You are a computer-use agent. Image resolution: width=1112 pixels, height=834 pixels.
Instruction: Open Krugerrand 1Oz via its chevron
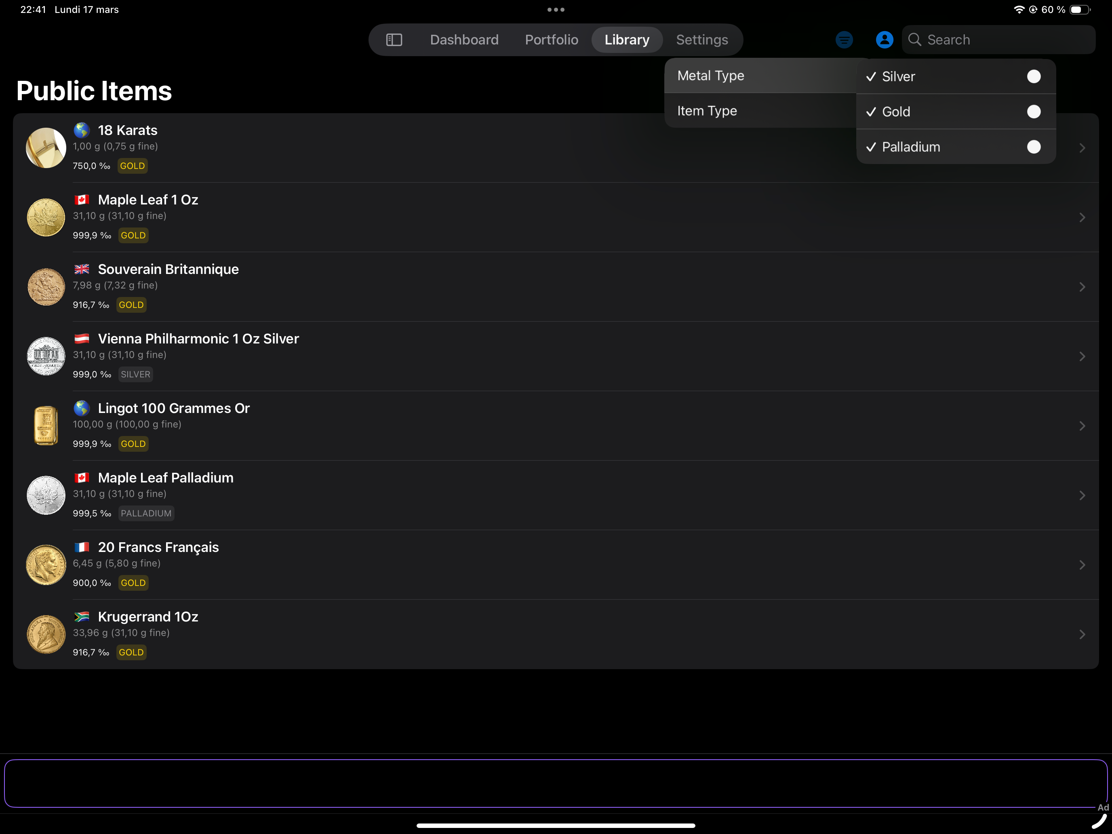pyautogui.click(x=1082, y=634)
